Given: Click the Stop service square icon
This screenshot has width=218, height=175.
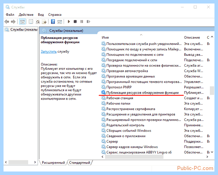Looking at the screenshot, I should tap(75, 22).
